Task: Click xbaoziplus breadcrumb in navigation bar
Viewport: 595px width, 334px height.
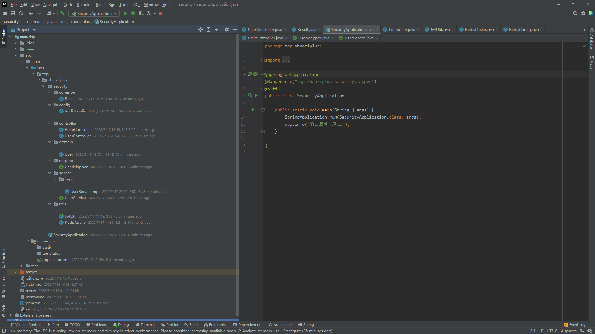Action: click(80, 22)
